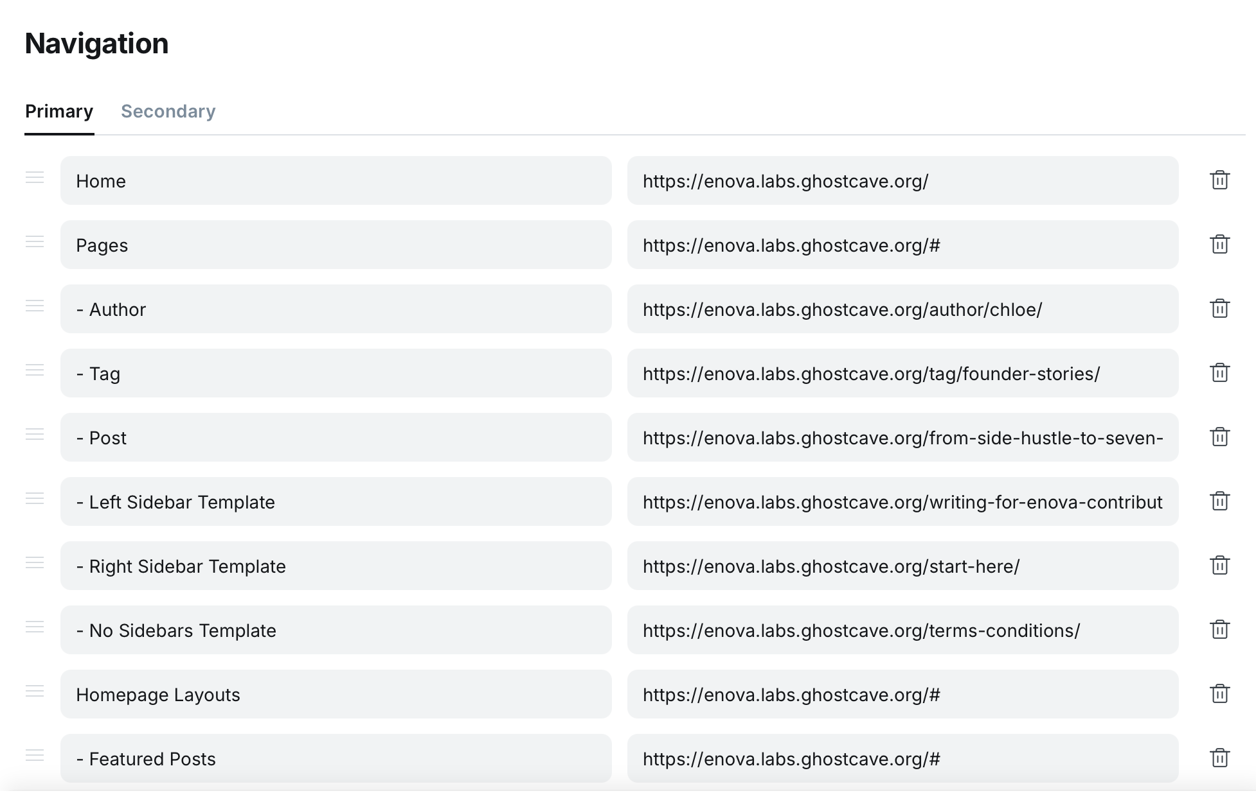Delete the - Tag navigation row
Screen dimensions: 1256x809
click(1219, 373)
